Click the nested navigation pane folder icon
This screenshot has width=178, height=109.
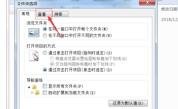(37, 92)
